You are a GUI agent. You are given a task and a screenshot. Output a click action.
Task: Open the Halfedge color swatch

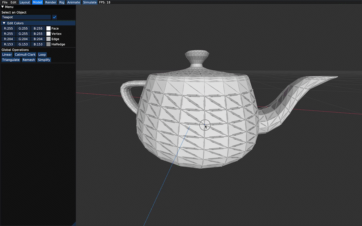pos(48,44)
